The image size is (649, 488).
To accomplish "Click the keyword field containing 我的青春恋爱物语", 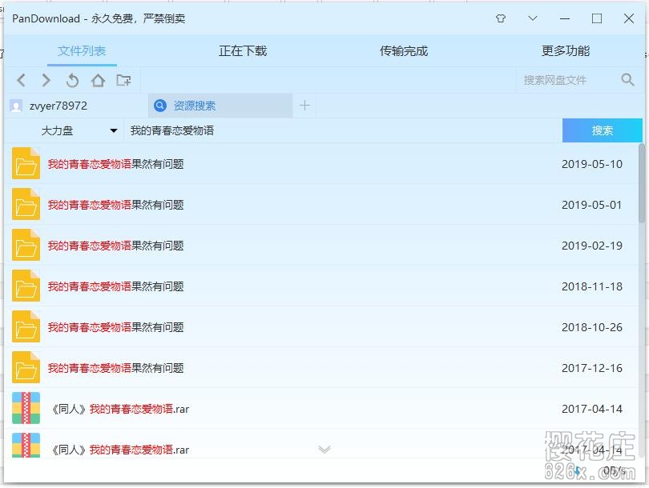I will (343, 131).
